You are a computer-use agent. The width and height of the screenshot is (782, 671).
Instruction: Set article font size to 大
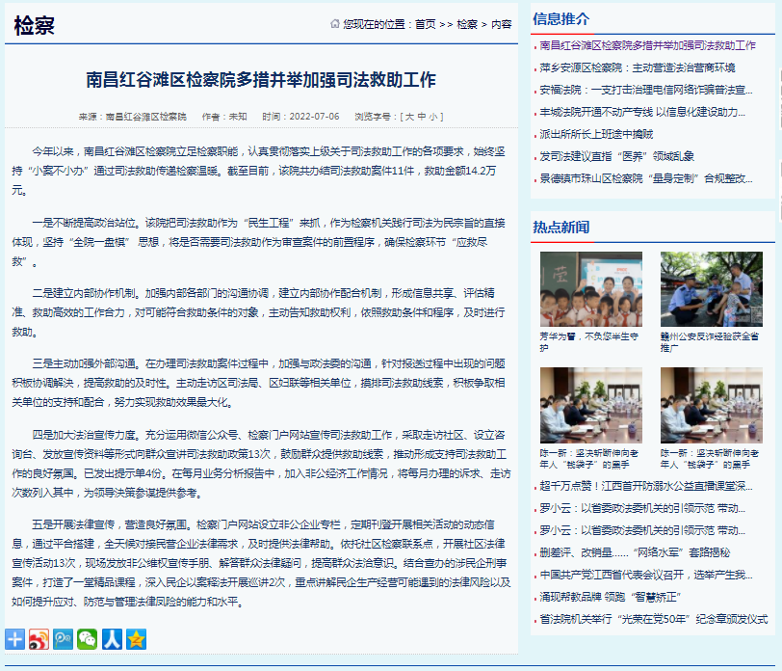click(x=409, y=117)
